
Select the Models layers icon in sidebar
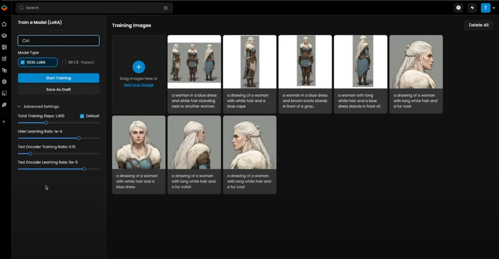pyautogui.click(x=4, y=35)
